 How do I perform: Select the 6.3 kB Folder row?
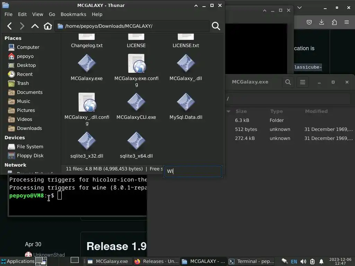pos(290,120)
